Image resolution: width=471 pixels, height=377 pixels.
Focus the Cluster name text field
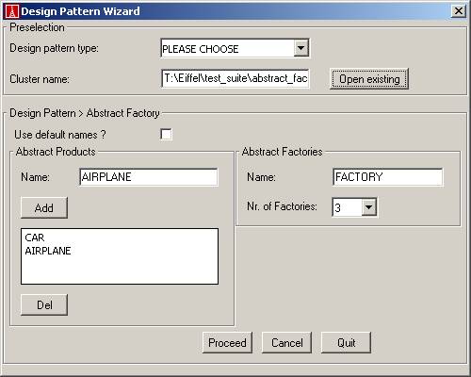pos(235,78)
